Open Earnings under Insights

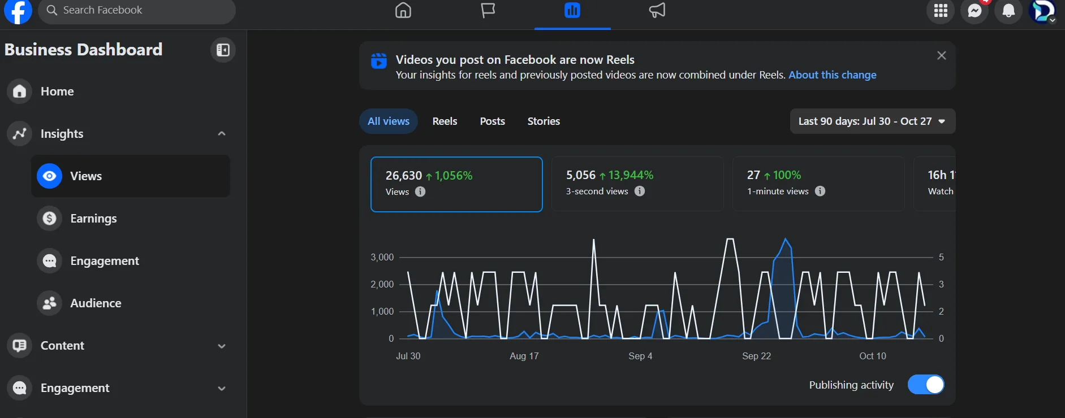click(131, 219)
